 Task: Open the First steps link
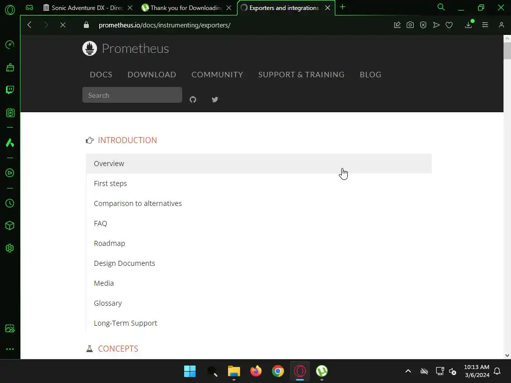click(x=259, y=184)
